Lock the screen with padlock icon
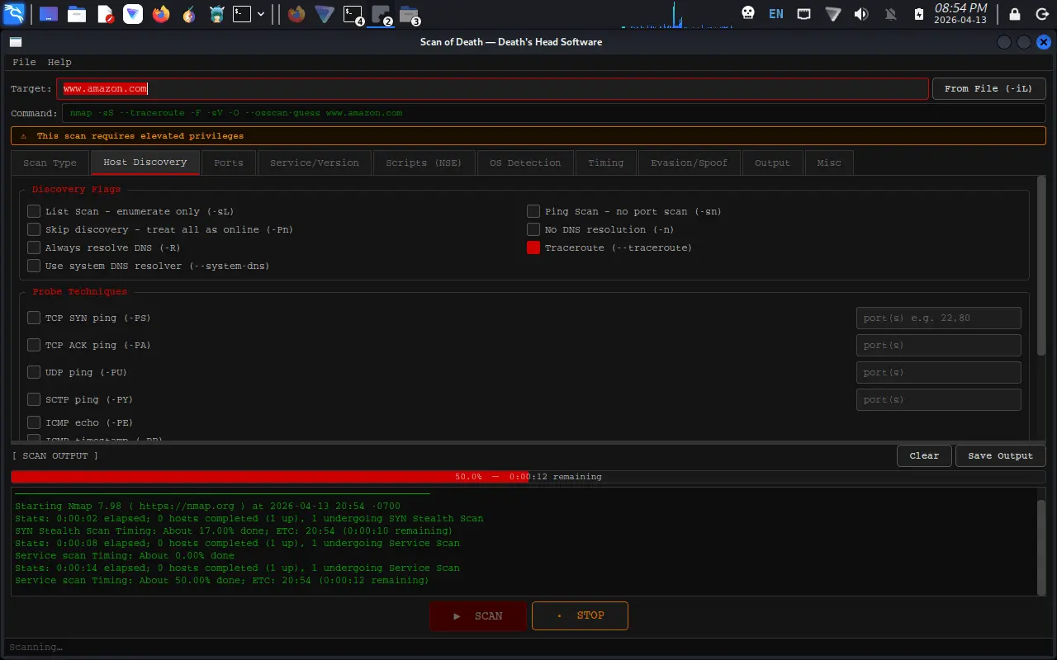Viewport: 1057px width, 660px height. (1016, 13)
